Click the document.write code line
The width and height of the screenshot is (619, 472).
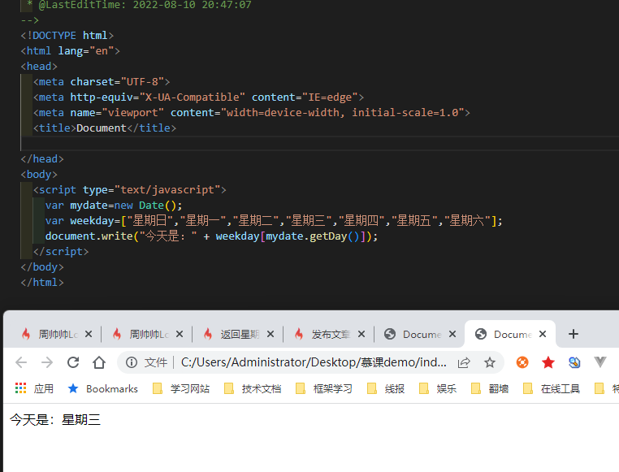point(211,236)
